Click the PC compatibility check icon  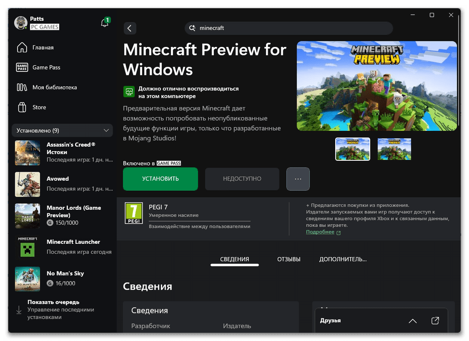[x=129, y=92]
